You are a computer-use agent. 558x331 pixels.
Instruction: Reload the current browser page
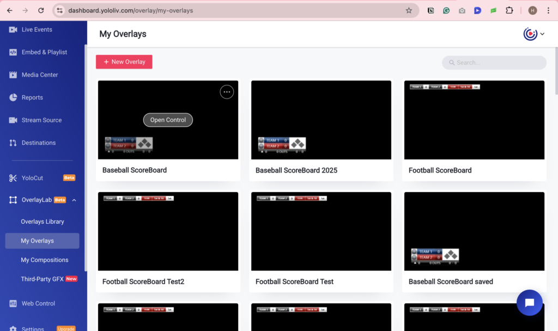pyautogui.click(x=41, y=11)
